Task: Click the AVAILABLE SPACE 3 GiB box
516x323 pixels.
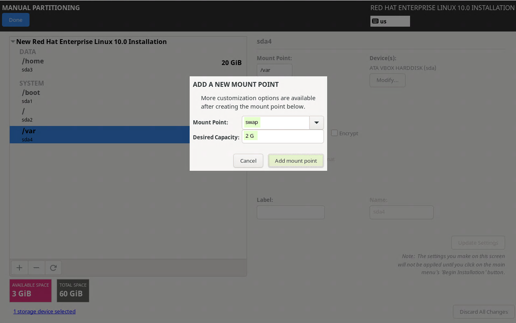Action: [x=31, y=291]
